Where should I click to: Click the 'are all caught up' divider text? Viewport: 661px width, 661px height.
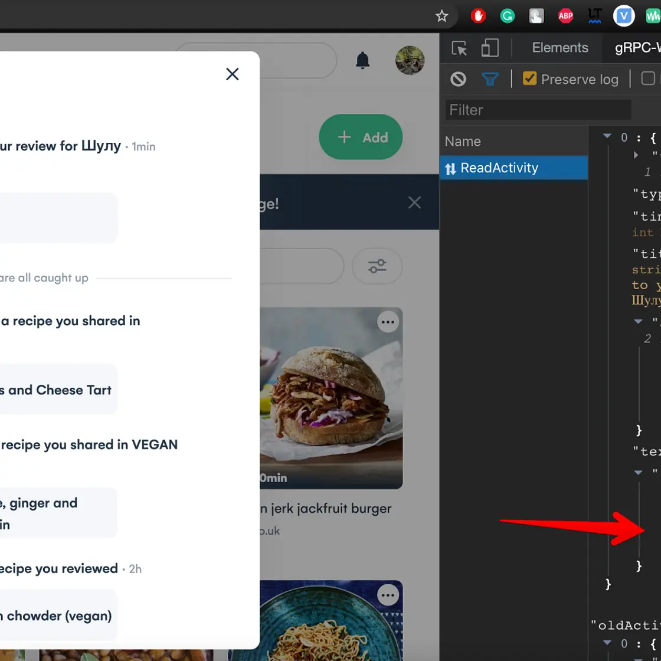click(44, 278)
